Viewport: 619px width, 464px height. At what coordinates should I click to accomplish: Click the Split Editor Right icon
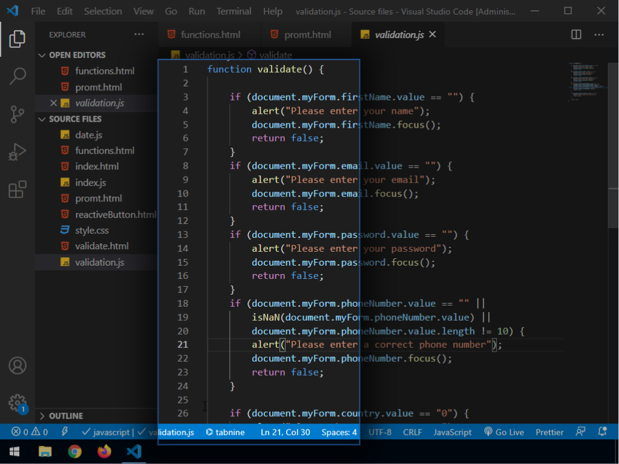[576, 35]
